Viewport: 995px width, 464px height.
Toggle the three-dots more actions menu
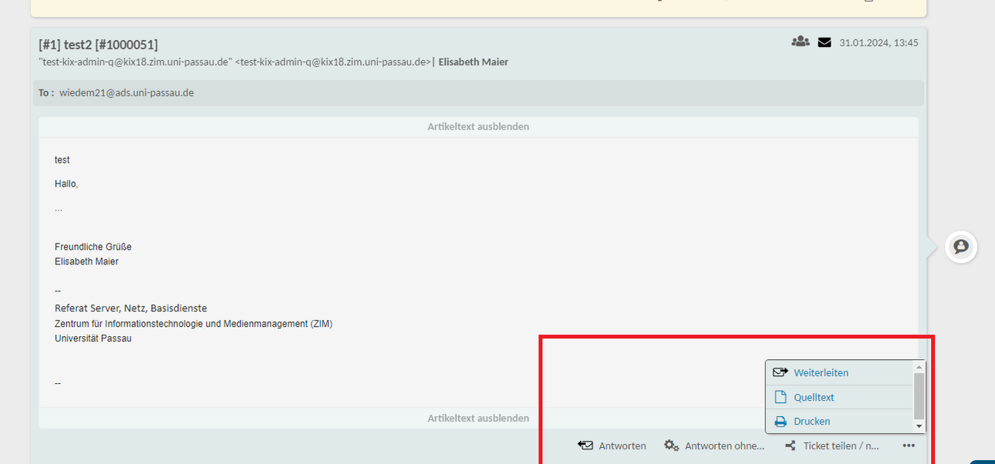(909, 446)
